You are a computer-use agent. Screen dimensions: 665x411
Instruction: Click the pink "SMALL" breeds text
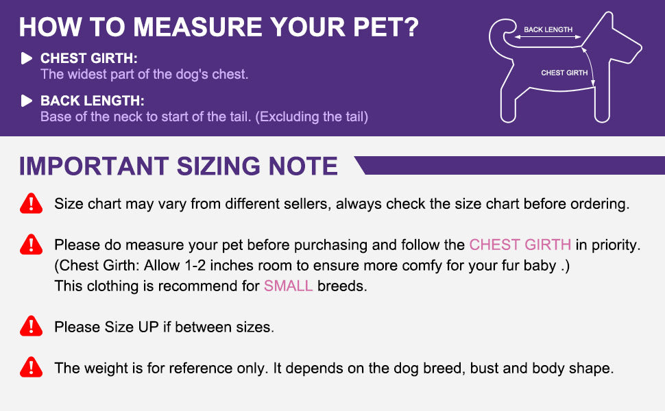[x=288, y=286]
